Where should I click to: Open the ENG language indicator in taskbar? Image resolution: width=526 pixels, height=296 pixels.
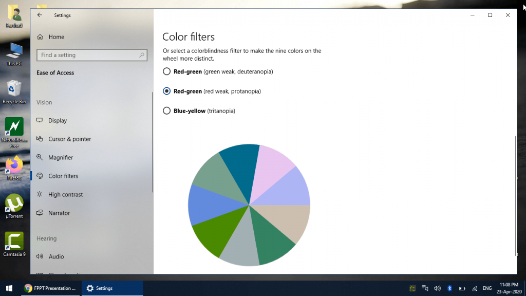coord(486,288)
